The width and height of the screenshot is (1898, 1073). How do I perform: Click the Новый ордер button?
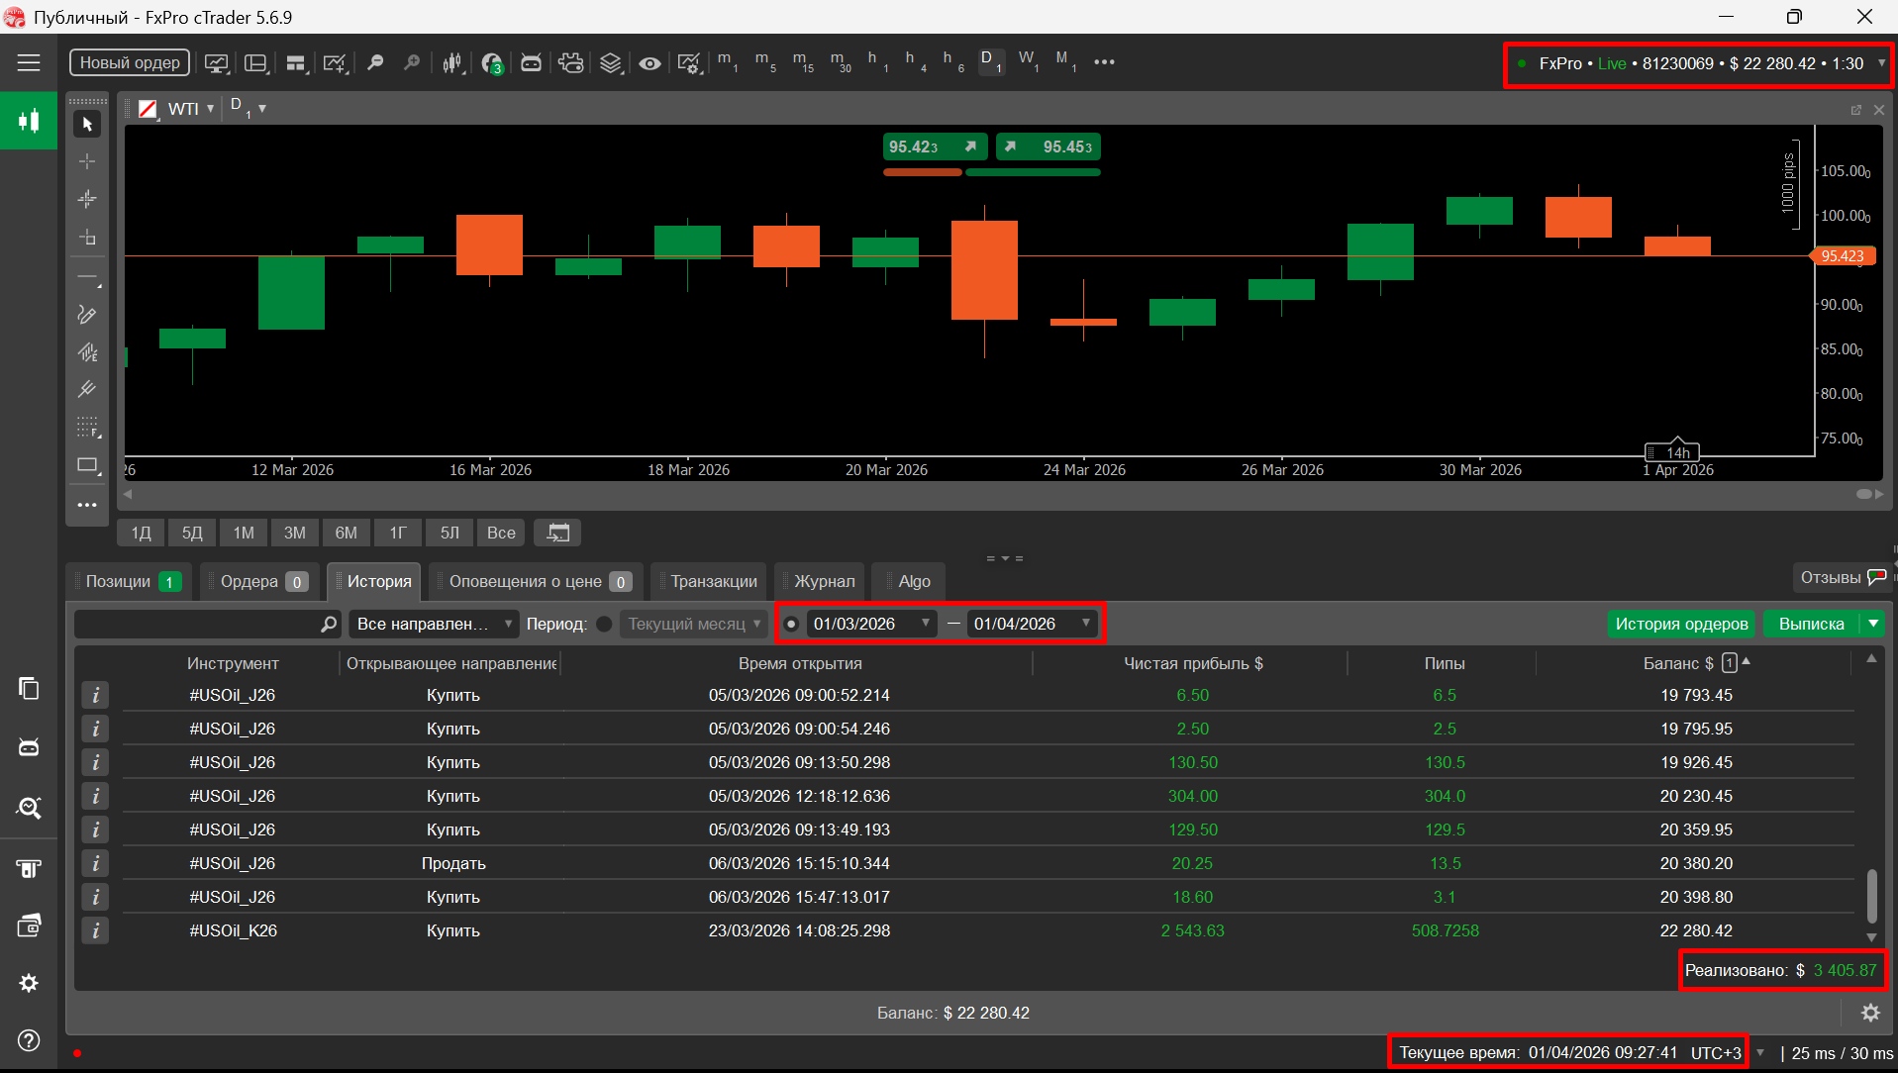coord(130,62)
